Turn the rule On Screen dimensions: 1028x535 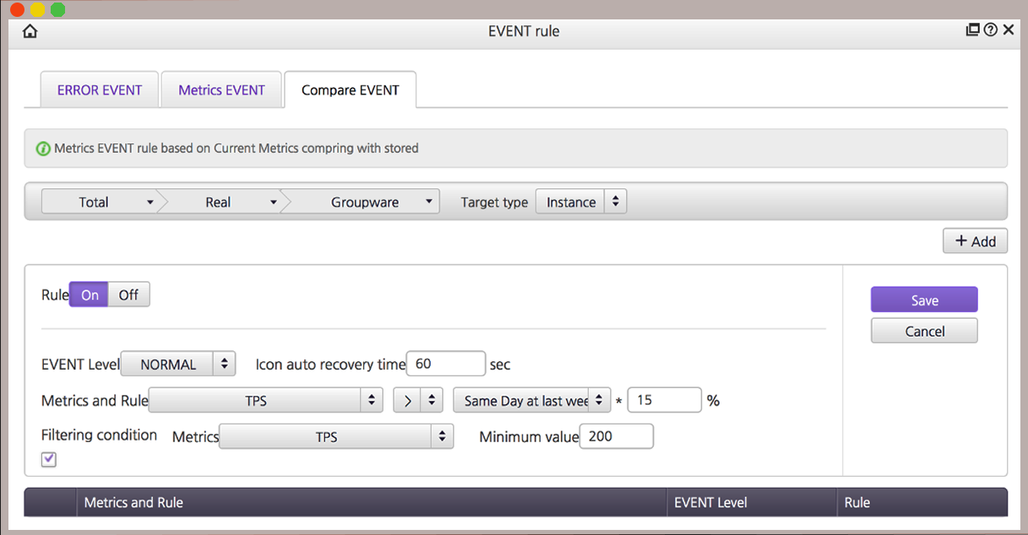pyautogui.click(x=90, y=295)
